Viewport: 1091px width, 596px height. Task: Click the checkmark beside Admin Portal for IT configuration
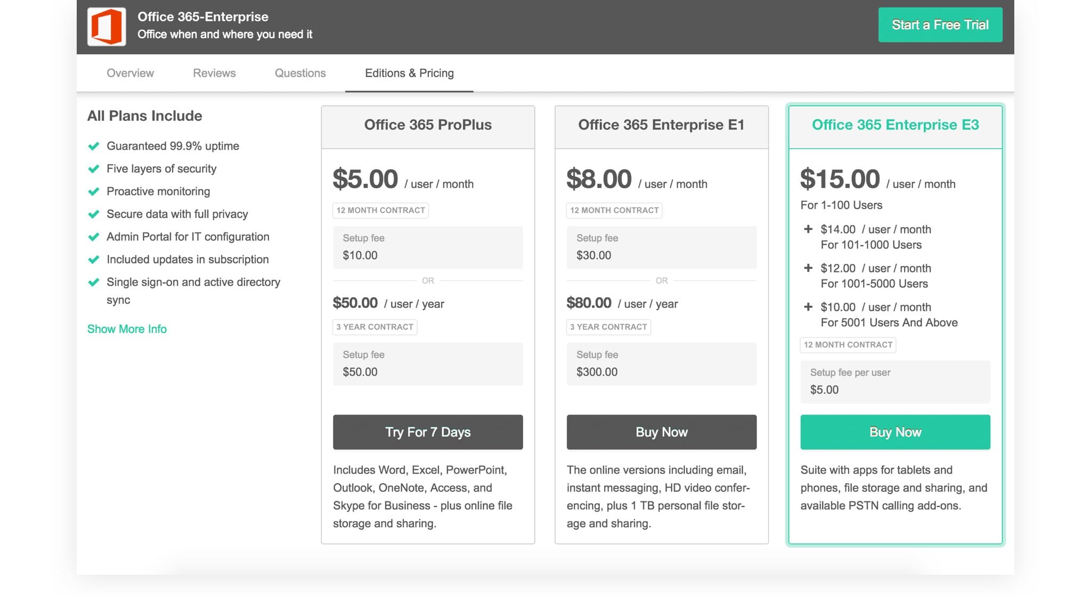(x=94, y=236)
